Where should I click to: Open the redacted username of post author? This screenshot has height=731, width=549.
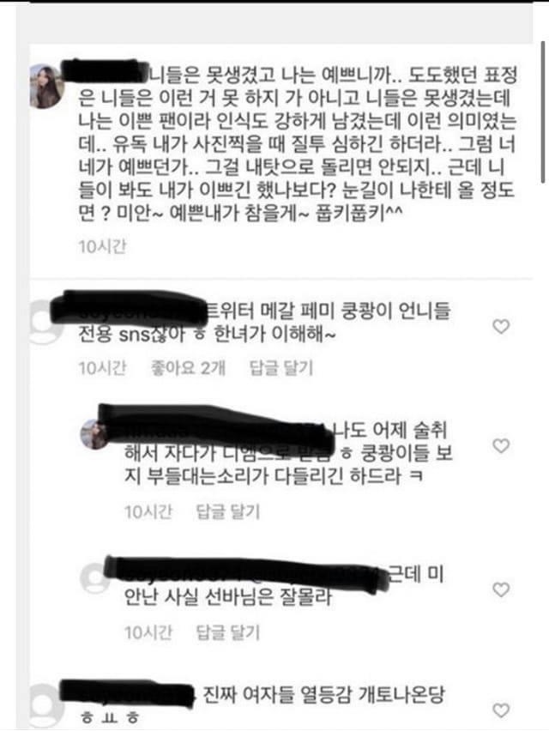click(106, 72)
